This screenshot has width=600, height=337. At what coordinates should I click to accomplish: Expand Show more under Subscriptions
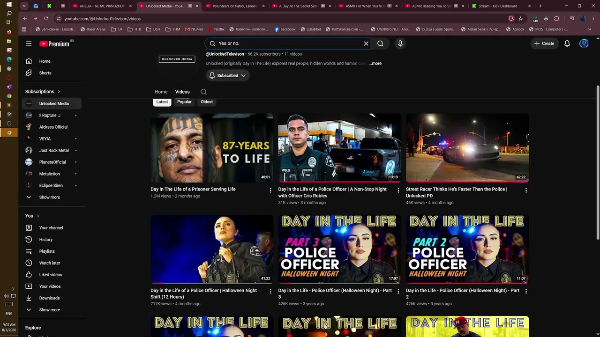[x=52, y=198]
